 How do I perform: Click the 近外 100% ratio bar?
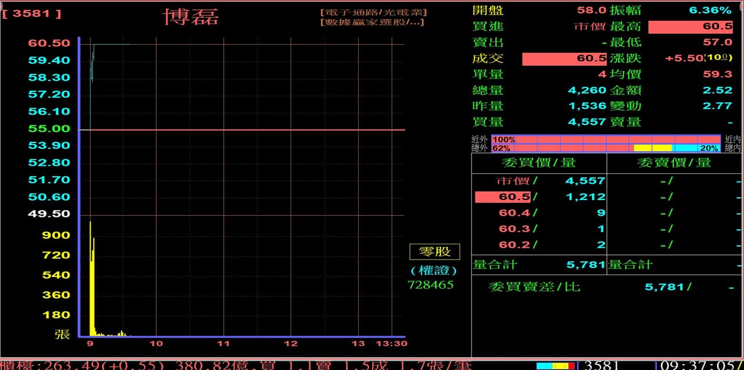tap(607, 140)
